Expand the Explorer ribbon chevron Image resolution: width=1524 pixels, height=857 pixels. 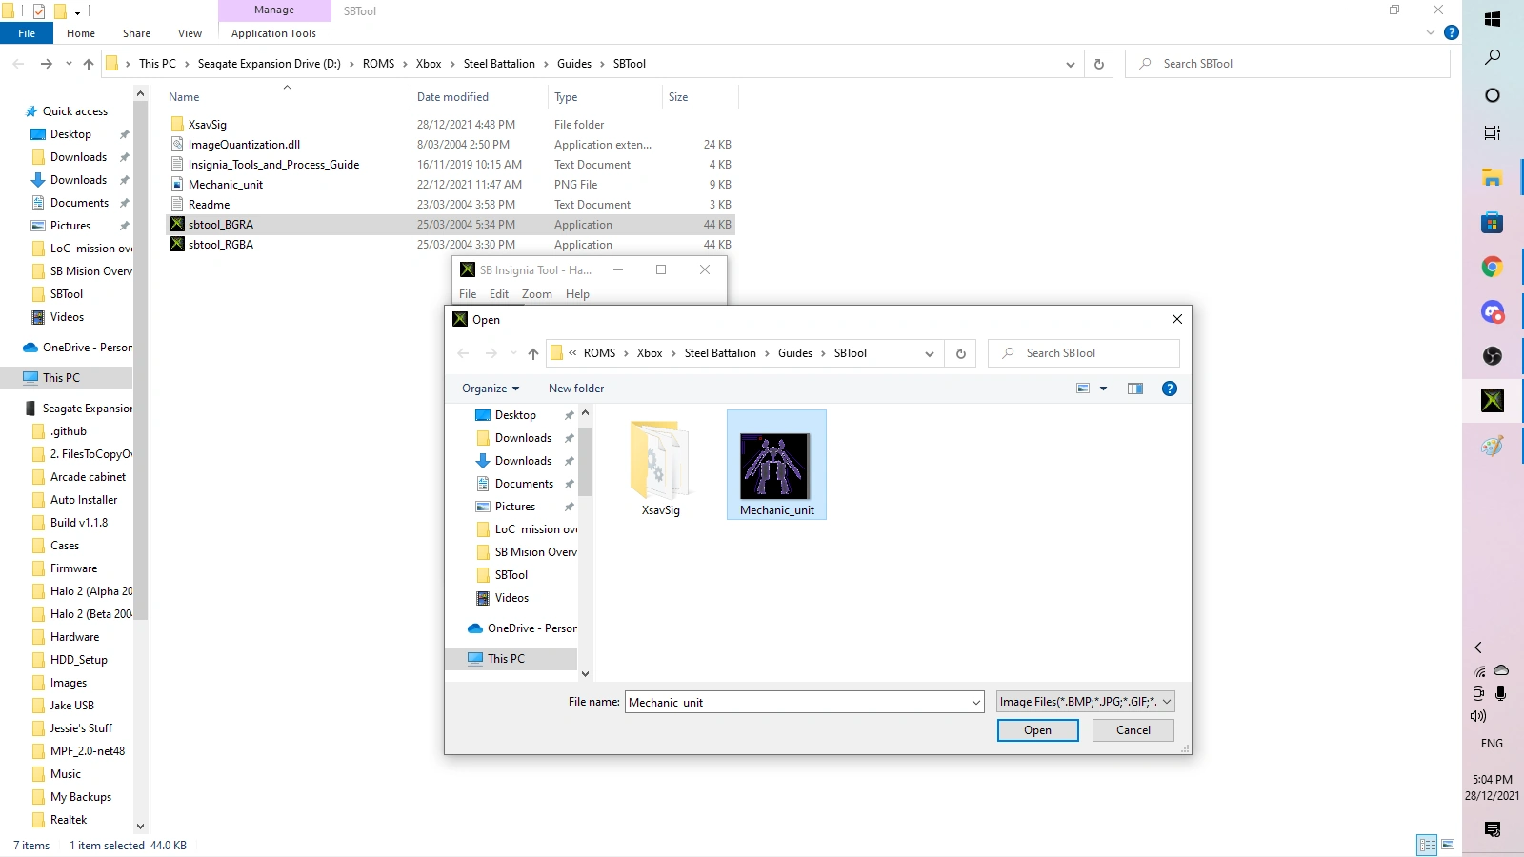1431,32
